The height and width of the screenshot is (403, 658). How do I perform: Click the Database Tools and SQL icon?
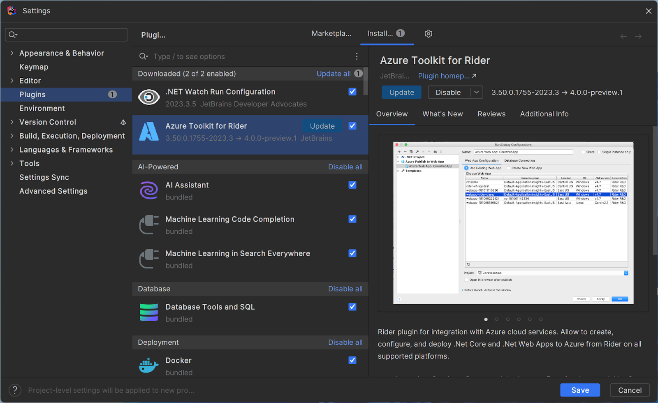(x=149, y=313)
